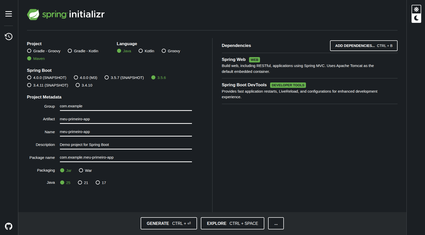
Task: Click the Spring Initializr logo
Action: [x=66, y=14]
